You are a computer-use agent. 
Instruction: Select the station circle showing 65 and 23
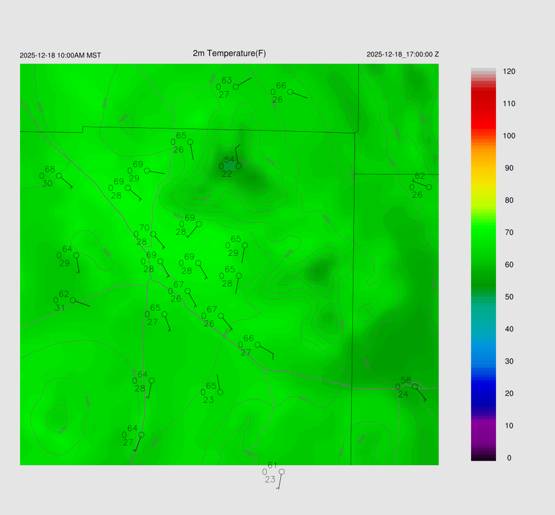click(x=220, y=392)
